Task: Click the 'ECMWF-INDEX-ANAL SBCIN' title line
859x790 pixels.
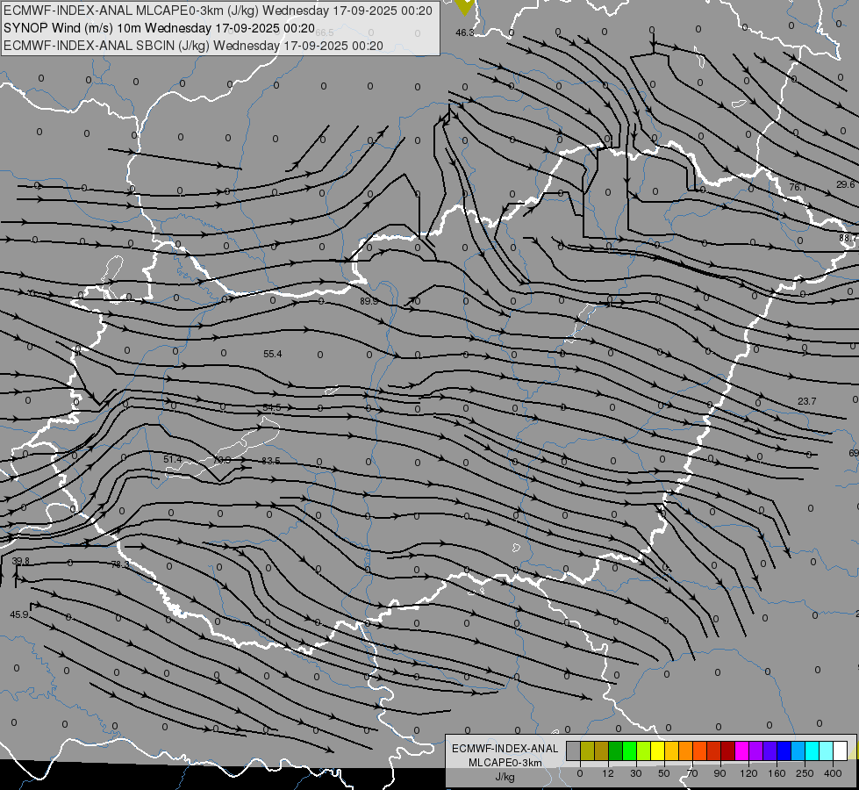Action: [193, 46]
